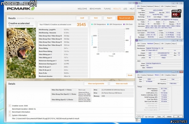189x124 pixels.
Task: Select the Memory tab in top CPU-Z window
Action: [x=157, y=6]
